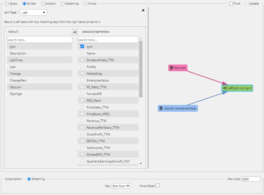This screenshot has height=195, width=264.
Task: Click the swap tables icon
Action: pos(75,32)
